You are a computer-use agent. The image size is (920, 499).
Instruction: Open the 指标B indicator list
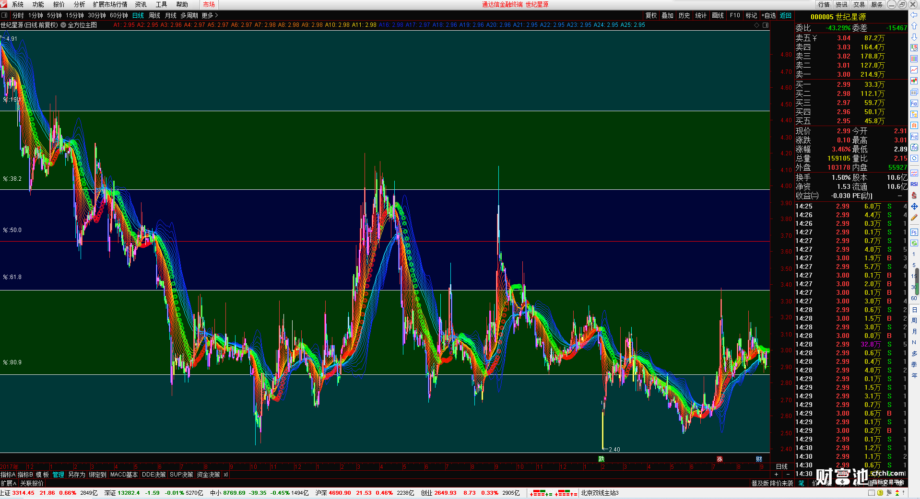pyautogui.click(x=25, y=475)
